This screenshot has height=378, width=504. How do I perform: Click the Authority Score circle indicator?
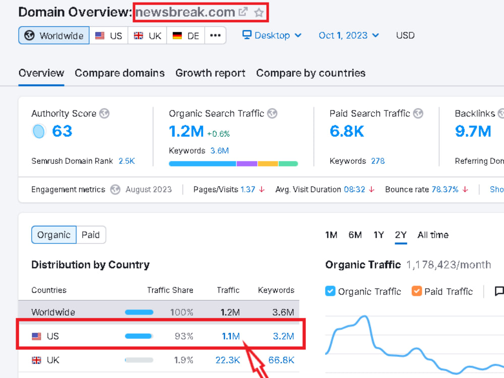click(39, 131)
